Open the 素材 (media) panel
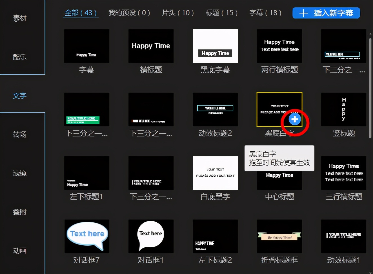This screenshot has height=274, width=373. click(19, 18)
